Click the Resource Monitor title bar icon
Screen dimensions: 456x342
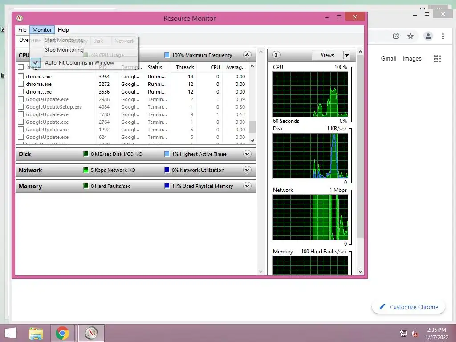click(20, 18)
